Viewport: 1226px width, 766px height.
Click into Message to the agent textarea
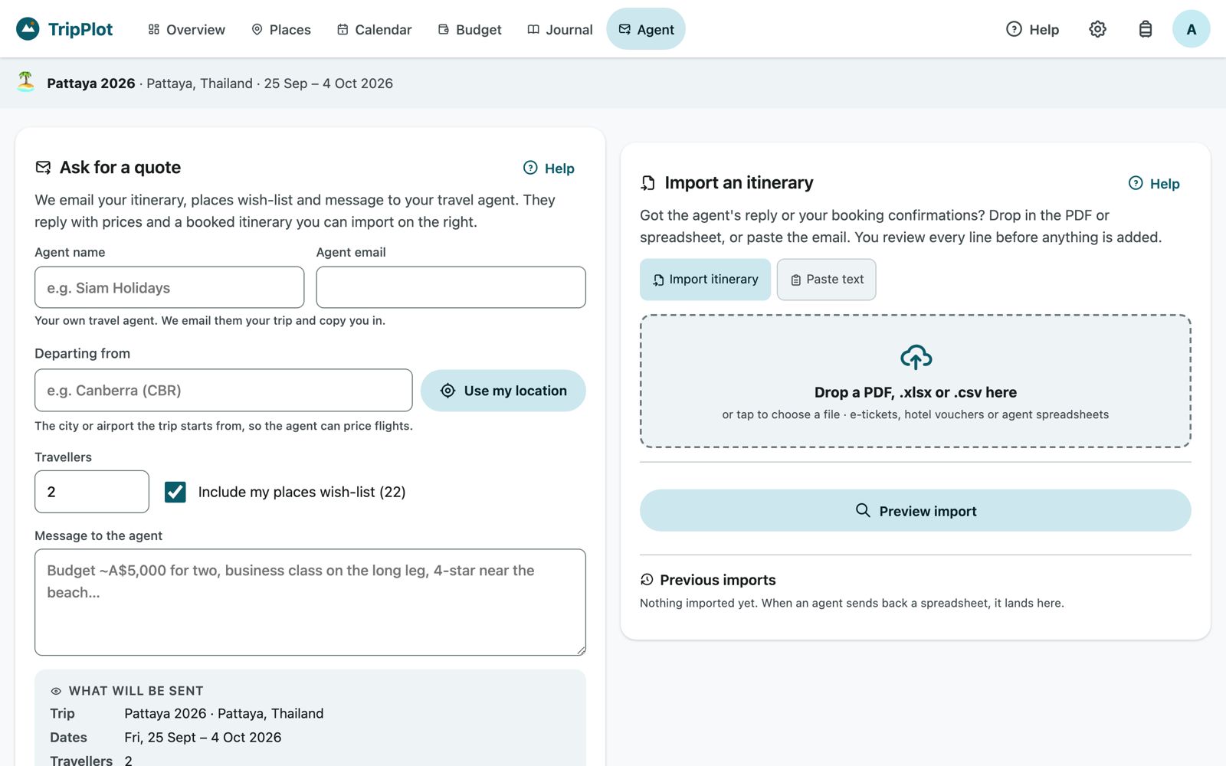click(310, 602)
